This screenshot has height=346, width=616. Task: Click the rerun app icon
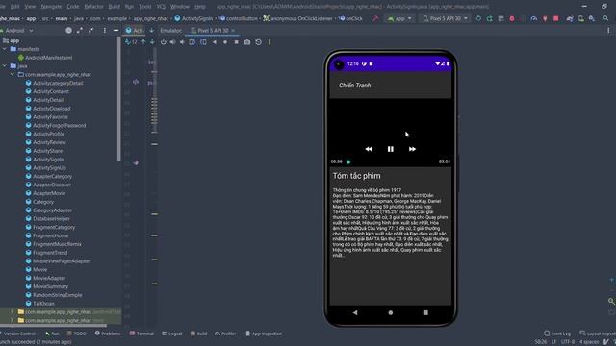pyautogui.click(x=478, y=18)
